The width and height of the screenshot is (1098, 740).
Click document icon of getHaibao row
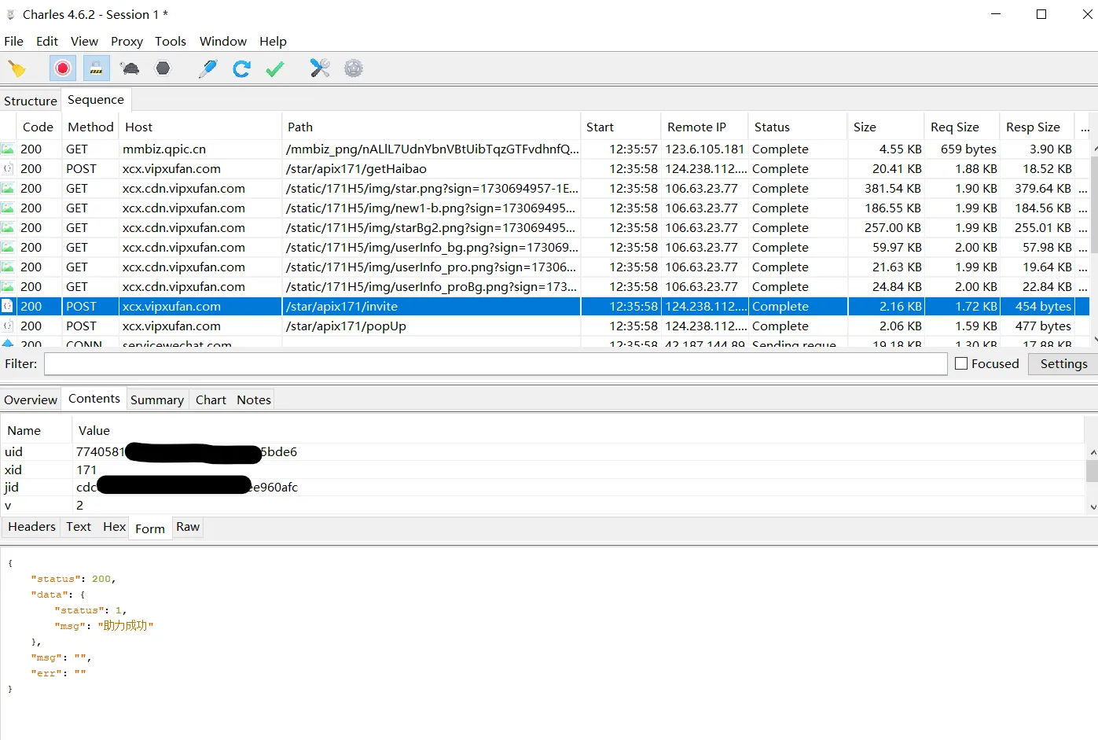point(8,168)
